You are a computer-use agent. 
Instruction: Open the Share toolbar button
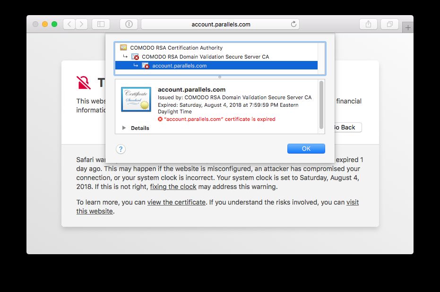pyautogui.click(x=368, y=24)
